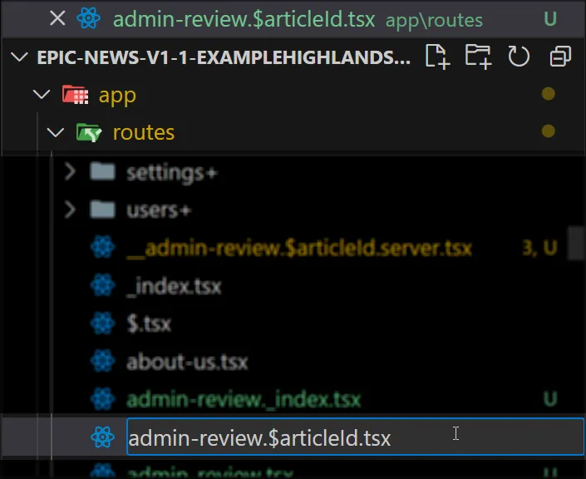The height and width of the screenshot is (479, 586).
Task: Open the admin-review._index.tsx file
Action: pyautogui.click(x=244, y=400)
